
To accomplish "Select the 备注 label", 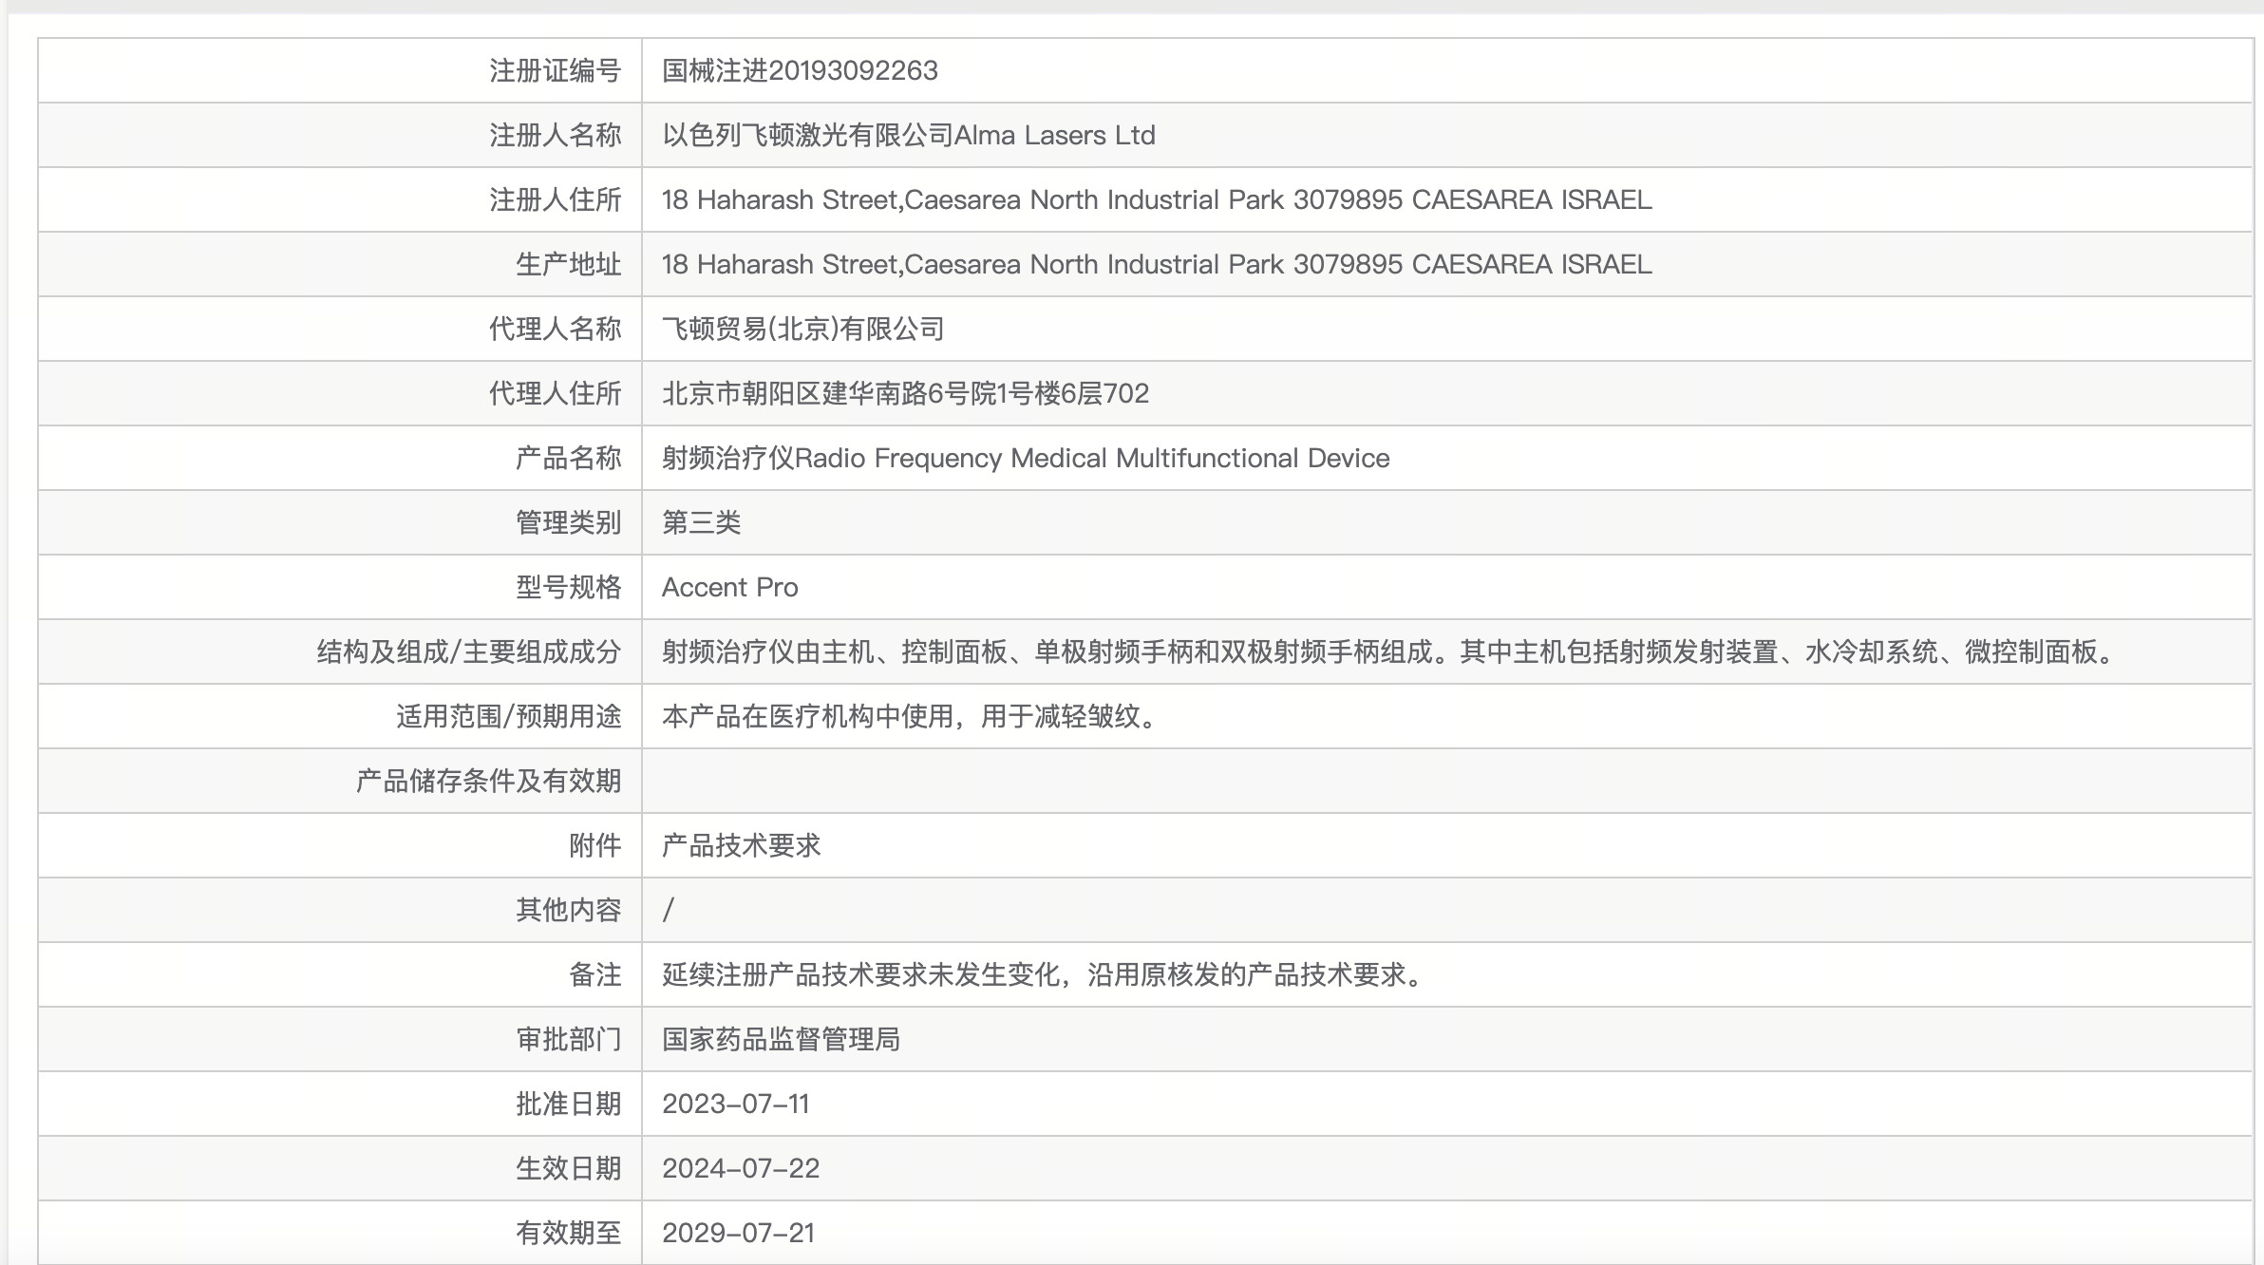I will click(594, 974).
